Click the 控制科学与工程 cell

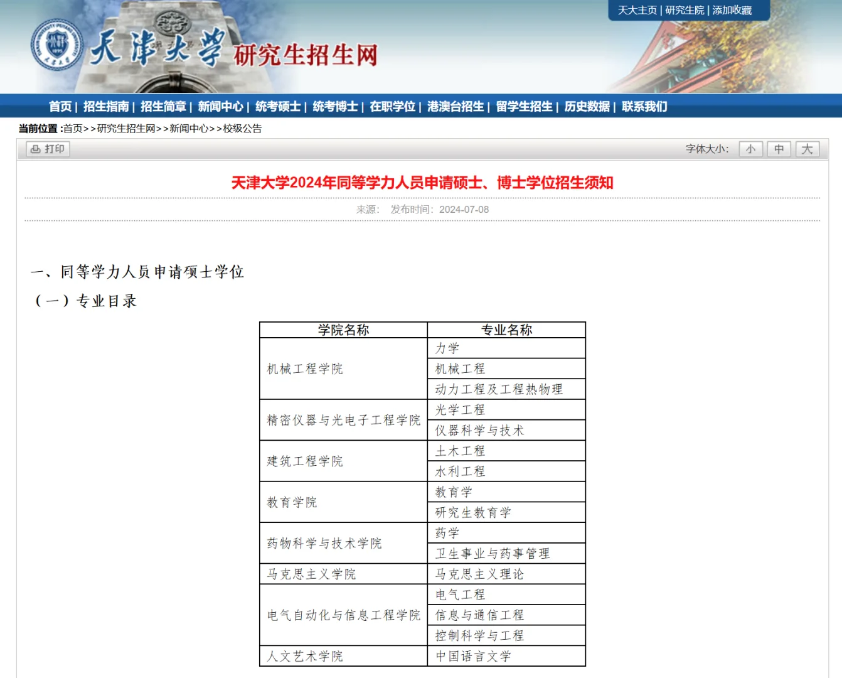(506, 635)
